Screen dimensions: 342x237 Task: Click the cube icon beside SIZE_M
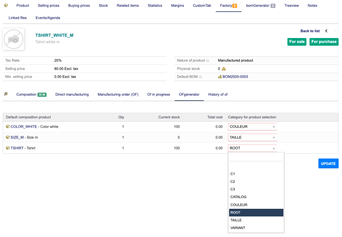[x=8, y=138]
